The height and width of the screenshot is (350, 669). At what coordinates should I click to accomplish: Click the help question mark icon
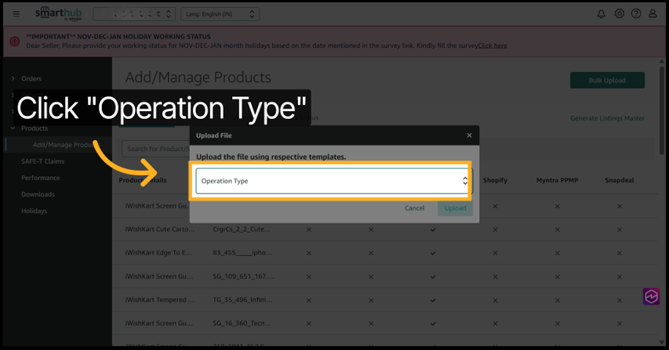pyautogui.click(x=635, y=14)
